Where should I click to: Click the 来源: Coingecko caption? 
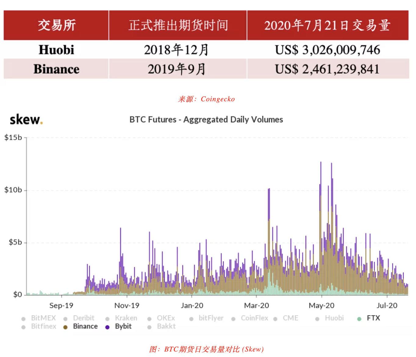(x=206, y=99)
